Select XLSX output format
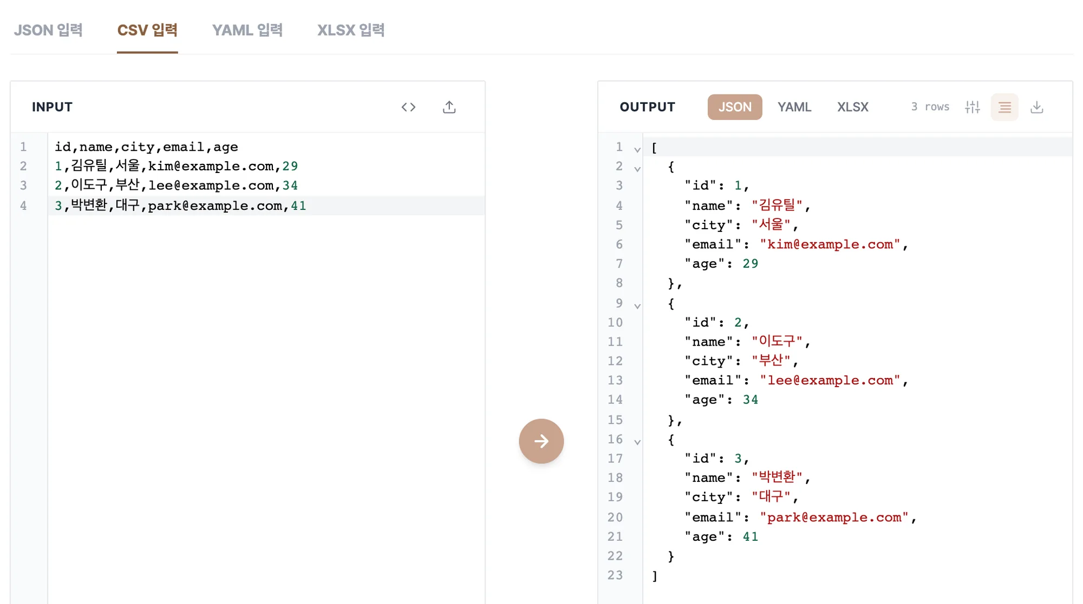Image resolution: width=1083 pixels, height=604 pixels. (853, 107)
